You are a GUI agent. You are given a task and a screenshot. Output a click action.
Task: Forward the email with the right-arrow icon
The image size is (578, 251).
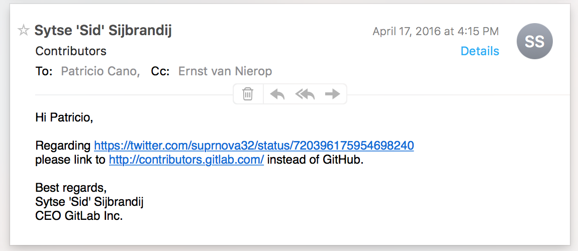(x=332, y=94)
